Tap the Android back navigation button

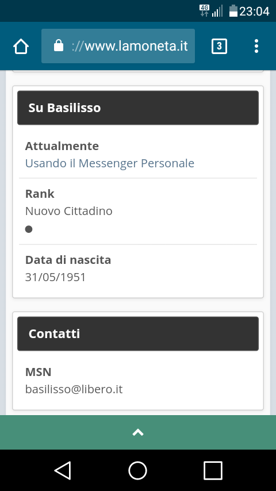click(63, 470)
